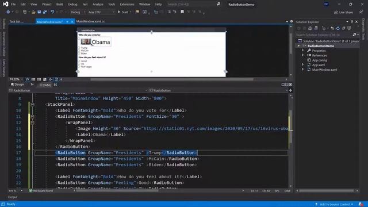Click the Live Share icon
Screen dimensions: 368x207
tap(336, 12)
